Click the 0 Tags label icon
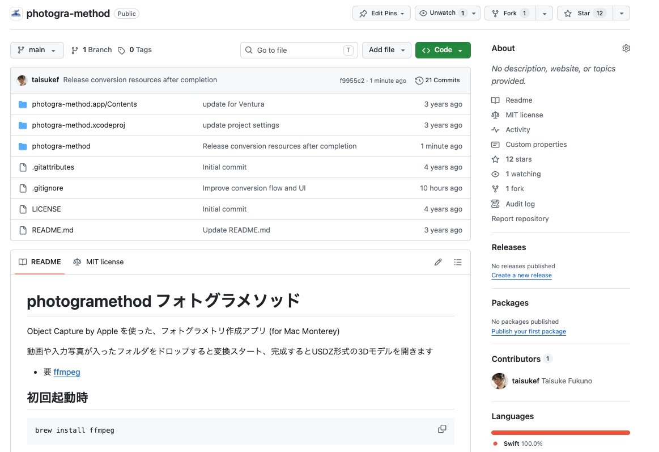 [122, 50]
